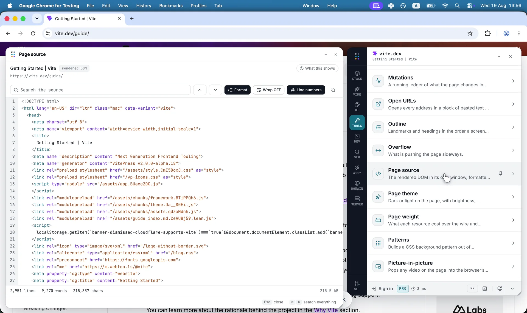
Task: Click the Patterns tool icon
Action: coord(378,243)
